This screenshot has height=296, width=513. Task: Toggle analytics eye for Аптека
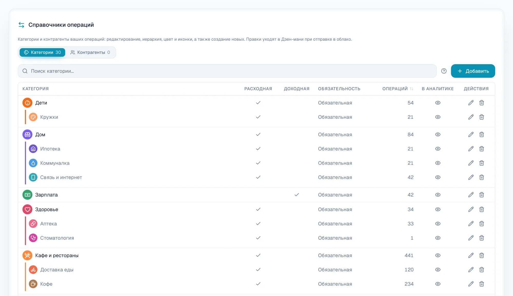[438, 224]
